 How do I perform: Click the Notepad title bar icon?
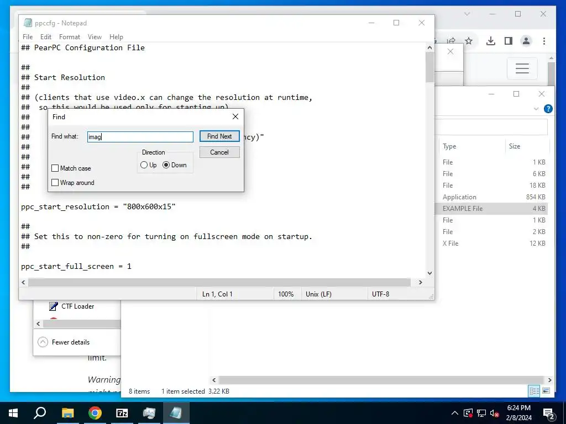[28, 23]
